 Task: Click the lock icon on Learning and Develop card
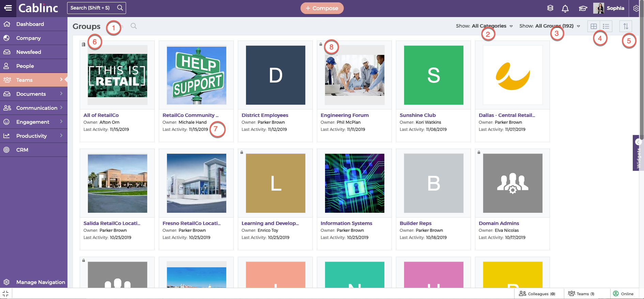point(242,152)
